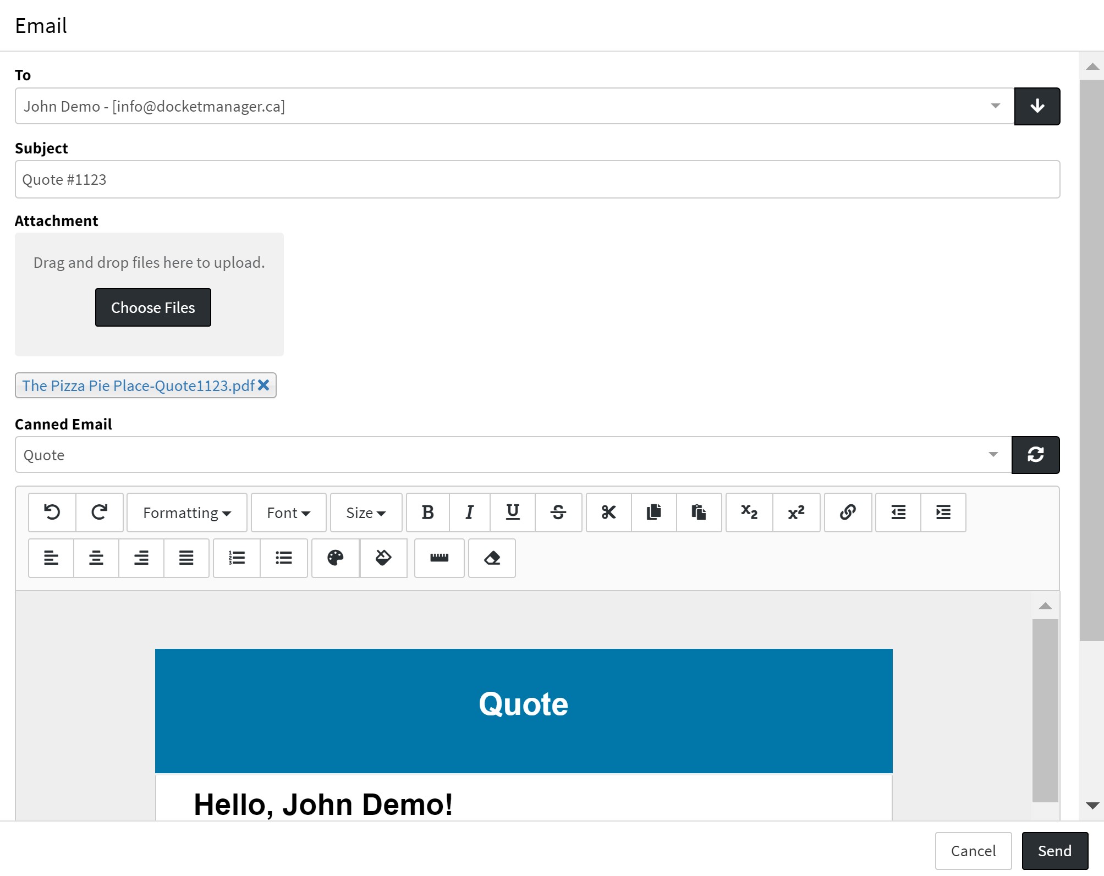Click the scissors cut icon

[608, 513]
